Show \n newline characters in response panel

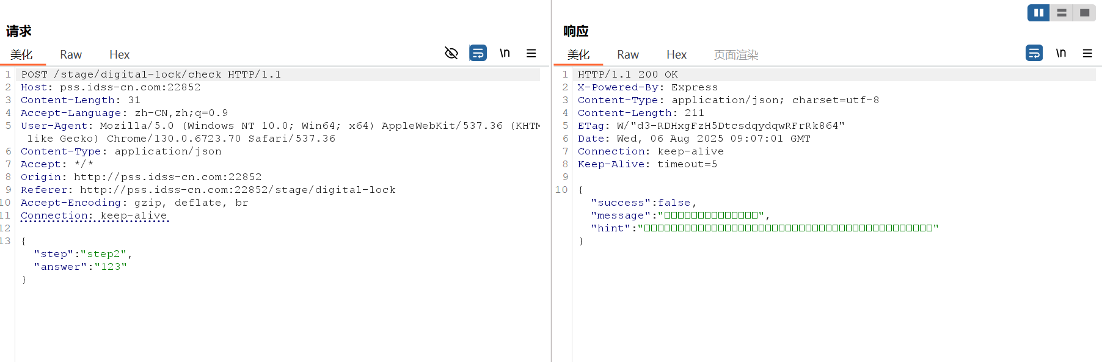(1061, 53)
